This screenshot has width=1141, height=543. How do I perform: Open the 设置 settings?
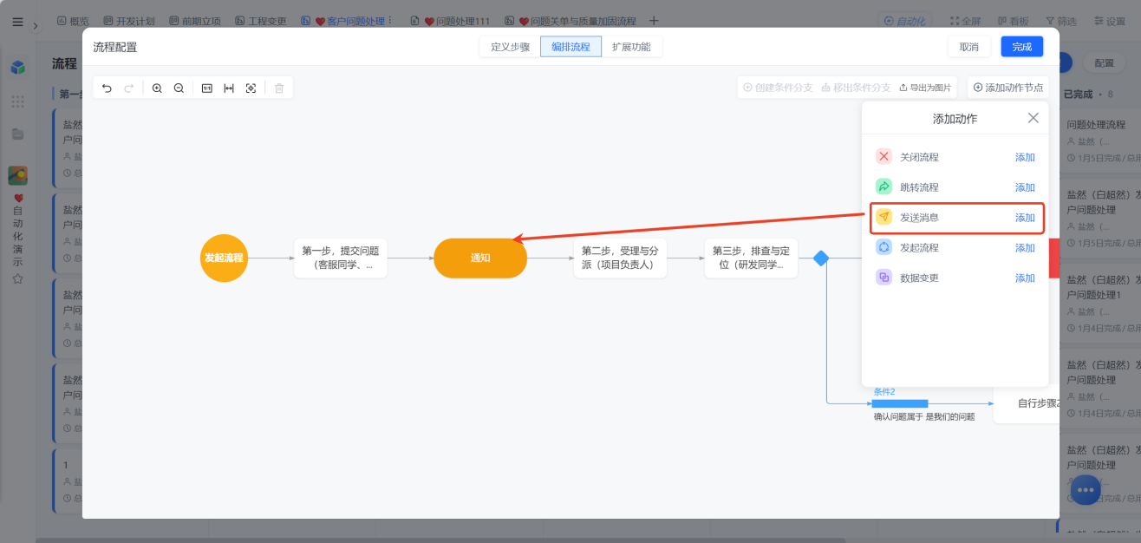pos(1109,21)
